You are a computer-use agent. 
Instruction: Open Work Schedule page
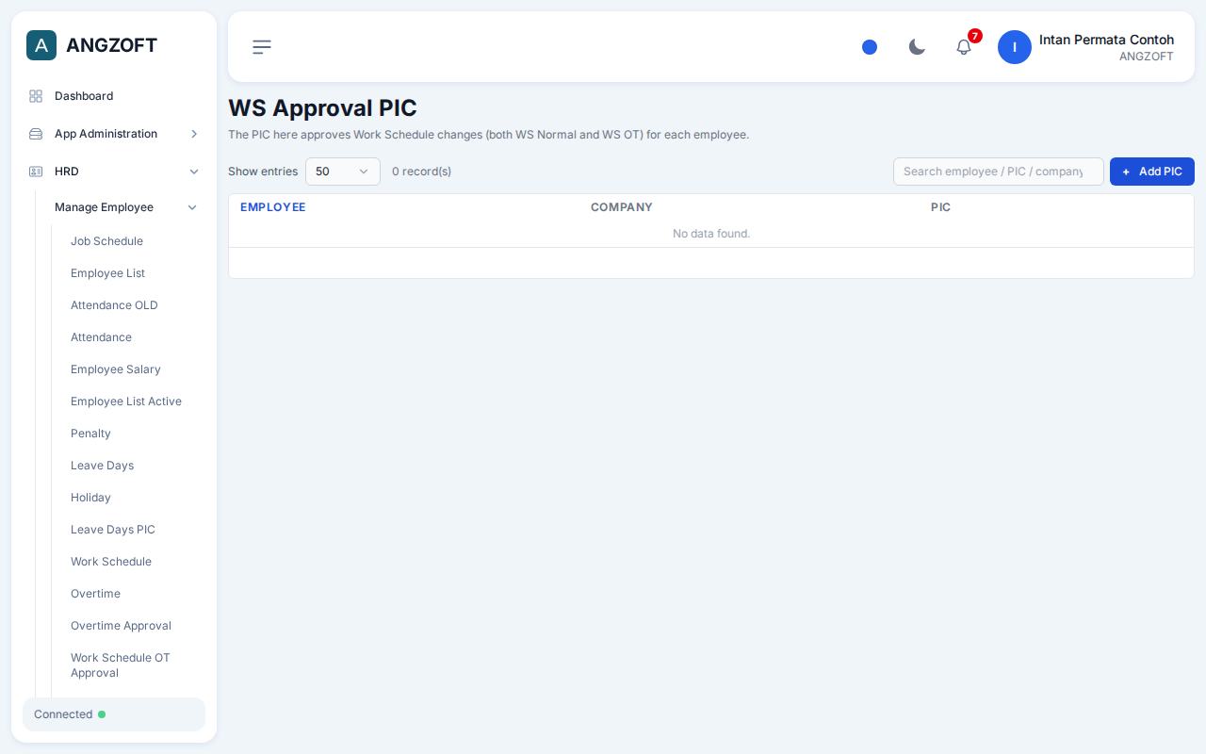click(x=111, y=562)
